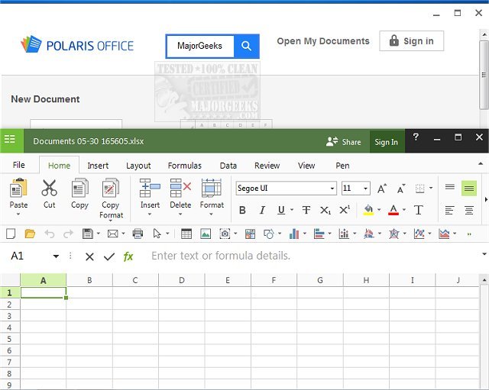This screenshot has width=489, height=390.
Task: Decrease font size with the smaller A icon
Action: point(401,189)
